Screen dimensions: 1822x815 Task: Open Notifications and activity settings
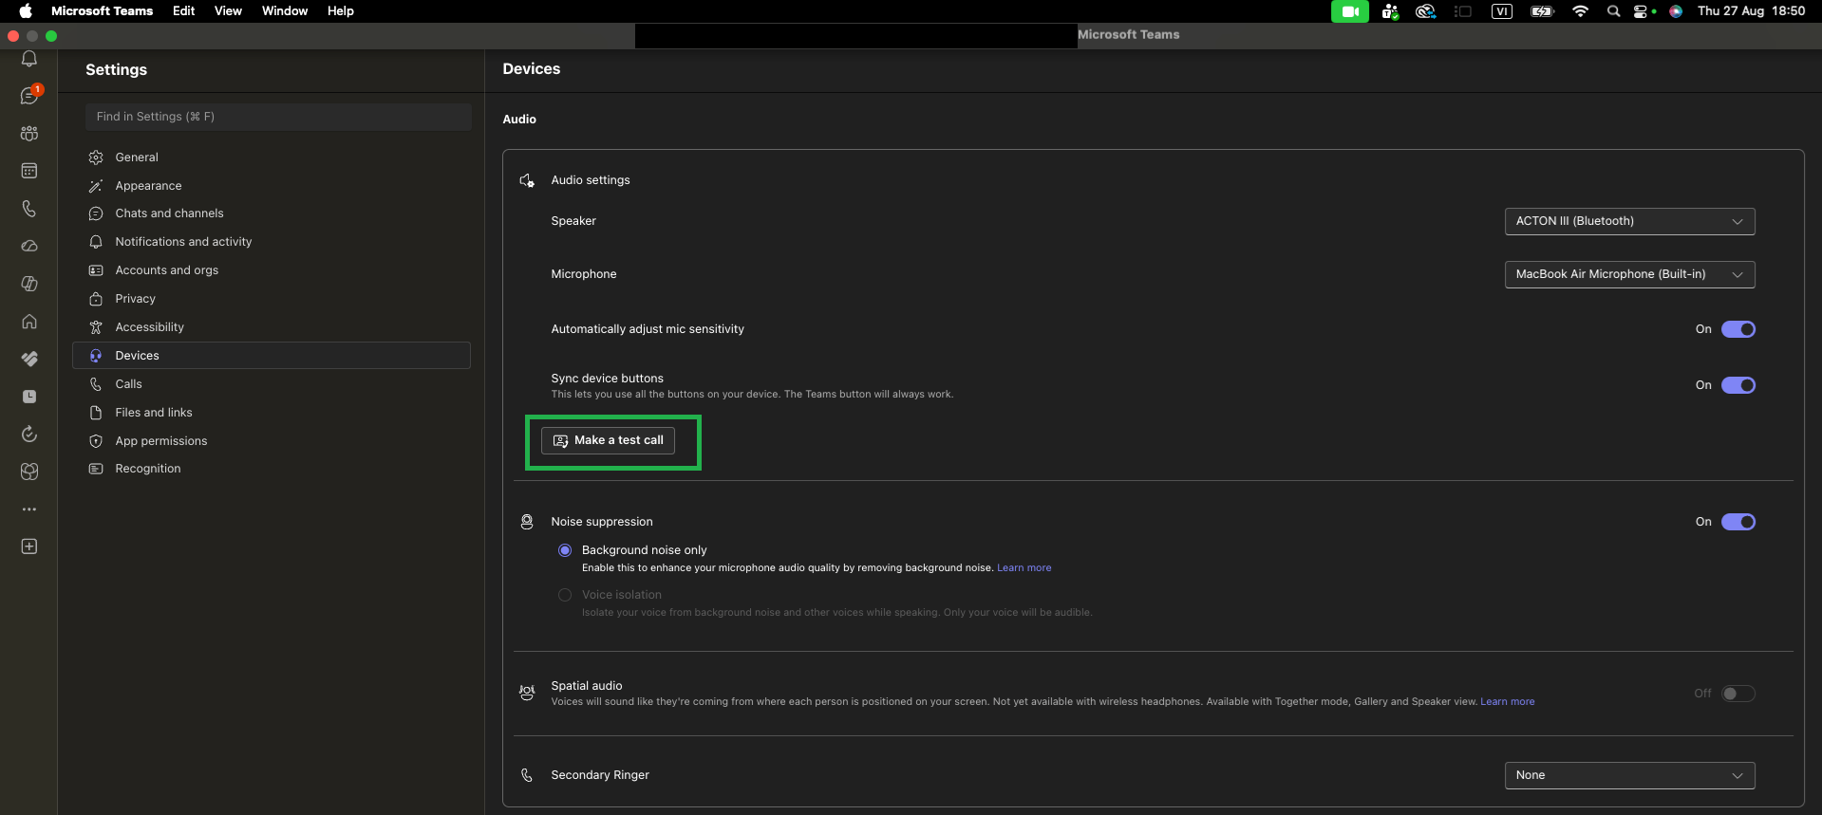[x=272, y=242]
